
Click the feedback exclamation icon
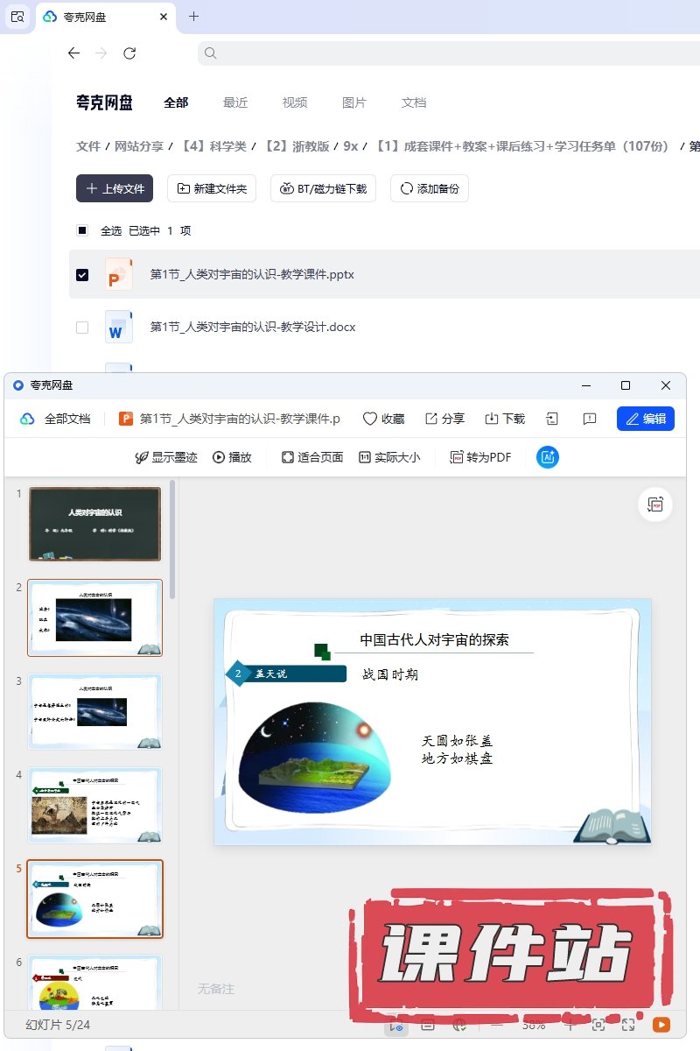[590, 419]
